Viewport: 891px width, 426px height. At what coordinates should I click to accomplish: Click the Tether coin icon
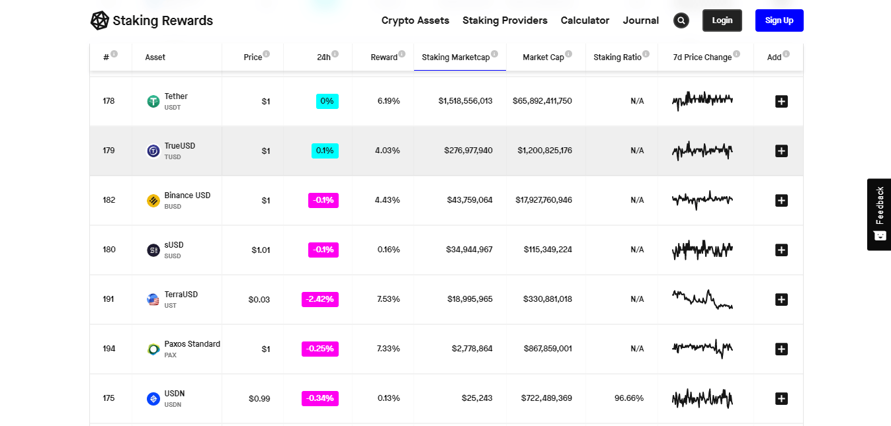pos(153,101)
